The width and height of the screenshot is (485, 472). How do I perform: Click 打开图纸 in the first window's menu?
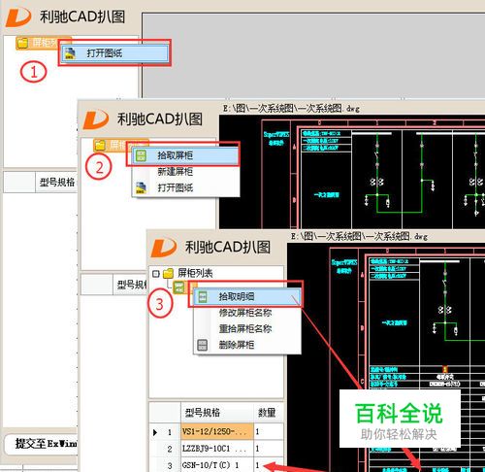tap(113, 53)
